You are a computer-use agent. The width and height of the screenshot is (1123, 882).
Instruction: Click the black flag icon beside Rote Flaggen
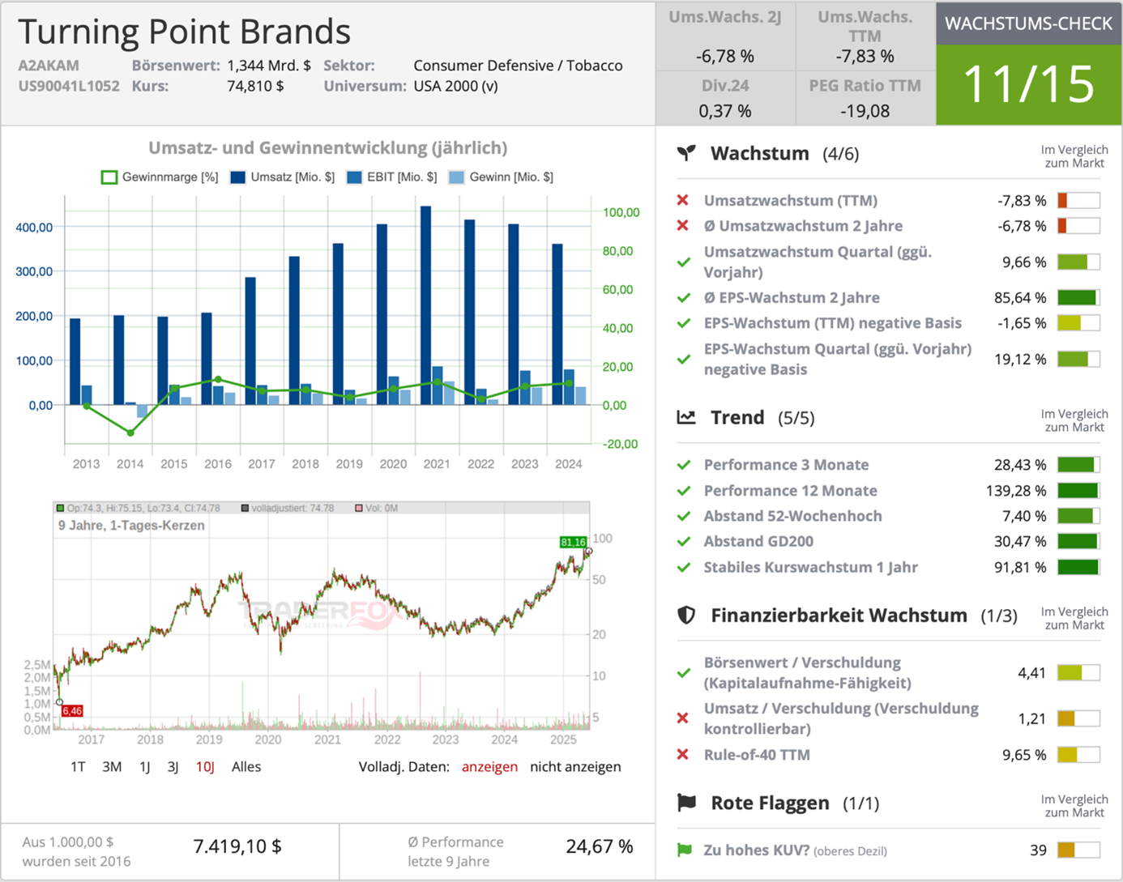point(686,803)
